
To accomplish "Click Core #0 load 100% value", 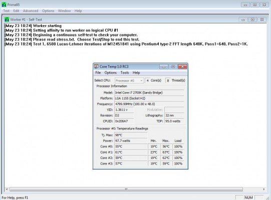I will [178, 146].
